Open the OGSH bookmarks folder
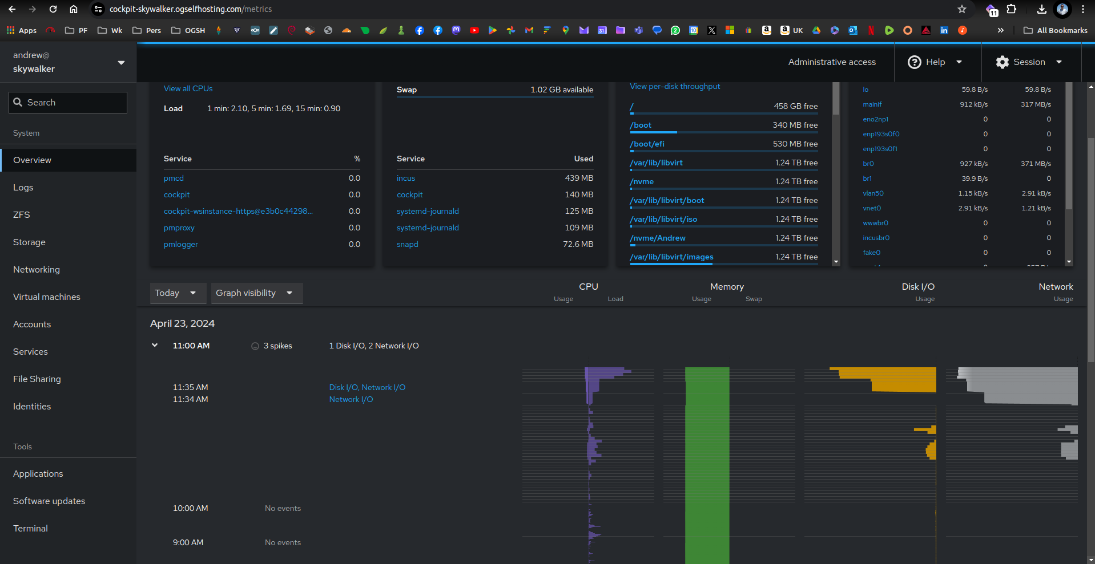Screen dimensions: 1095x564 188,30
